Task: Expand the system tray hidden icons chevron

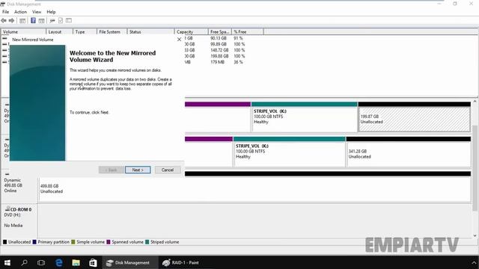Action: (474, 262)
